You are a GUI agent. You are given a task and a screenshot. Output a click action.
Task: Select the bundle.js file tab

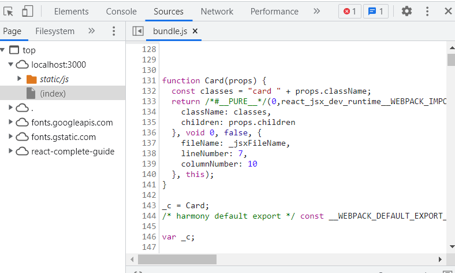tap(170, 31)
